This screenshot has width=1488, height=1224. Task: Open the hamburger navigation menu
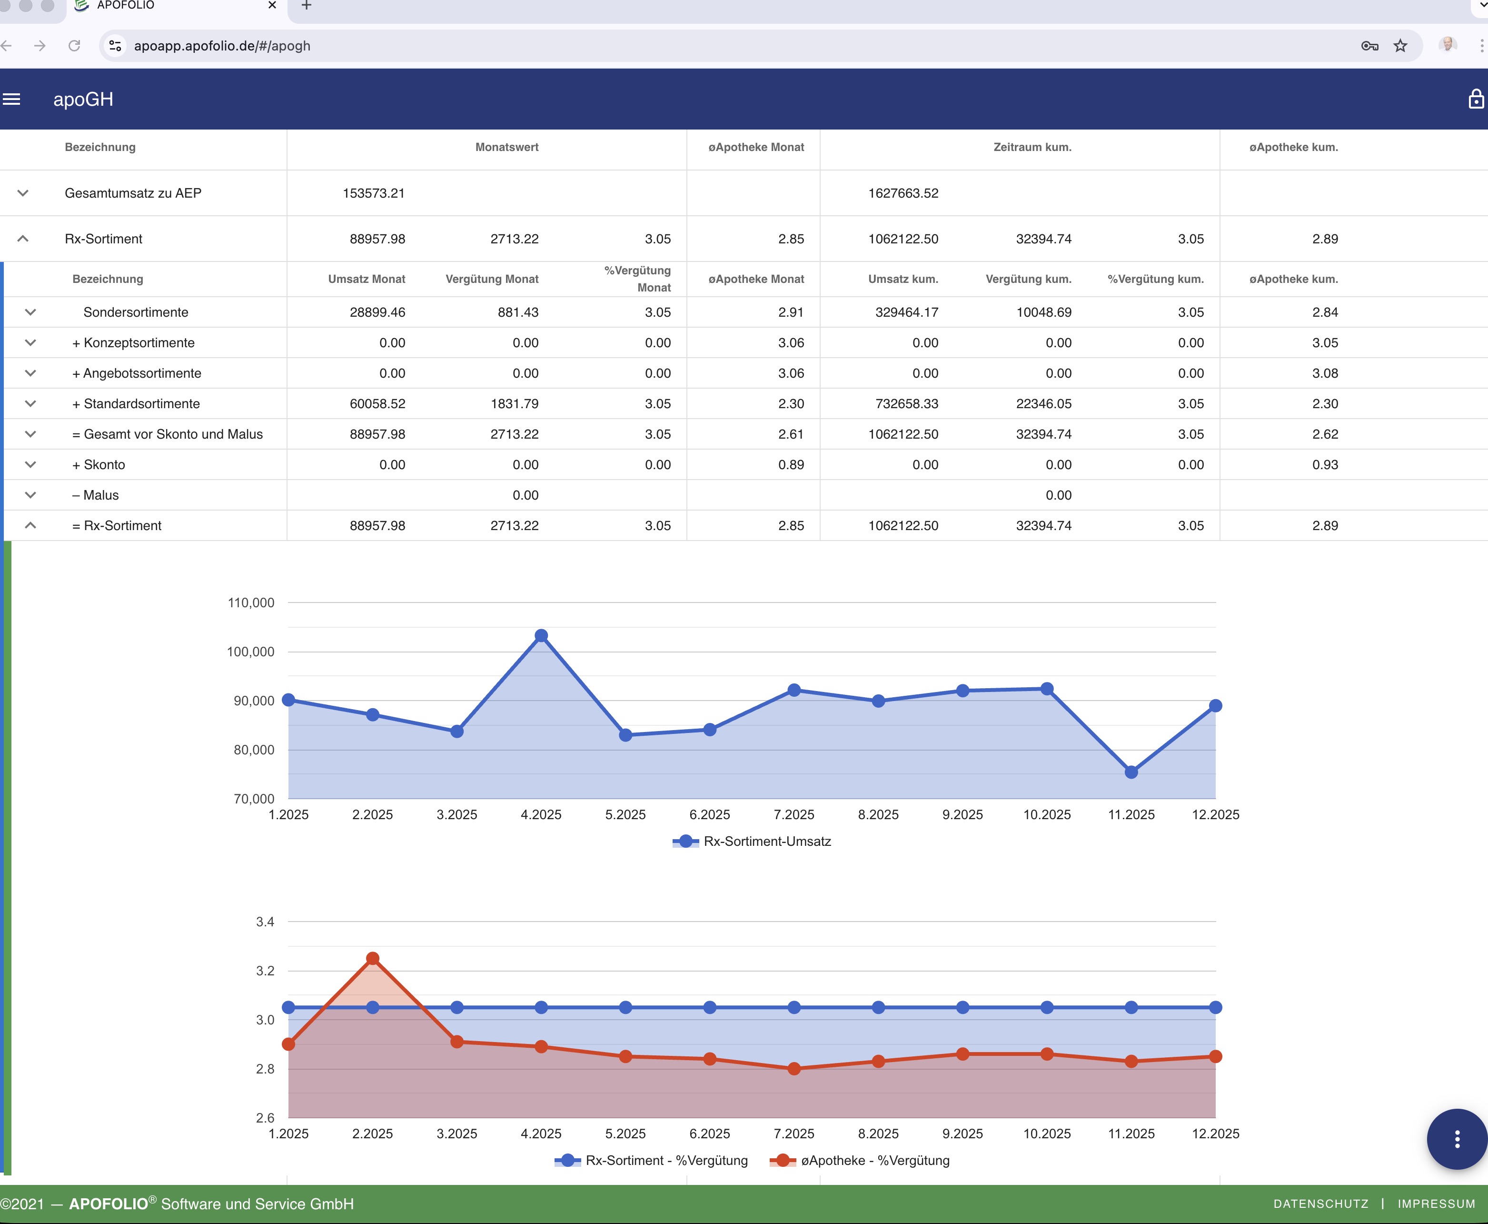coord(11,100)
